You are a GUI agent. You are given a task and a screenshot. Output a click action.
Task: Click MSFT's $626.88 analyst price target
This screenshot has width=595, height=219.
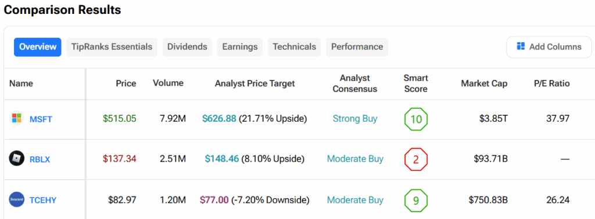click(x=219, y=119)
